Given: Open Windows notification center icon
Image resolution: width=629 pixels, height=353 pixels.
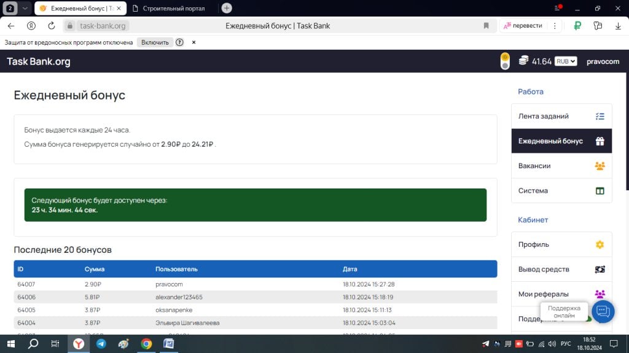Looking at the screenshot, I should click(x=614, y=344).
